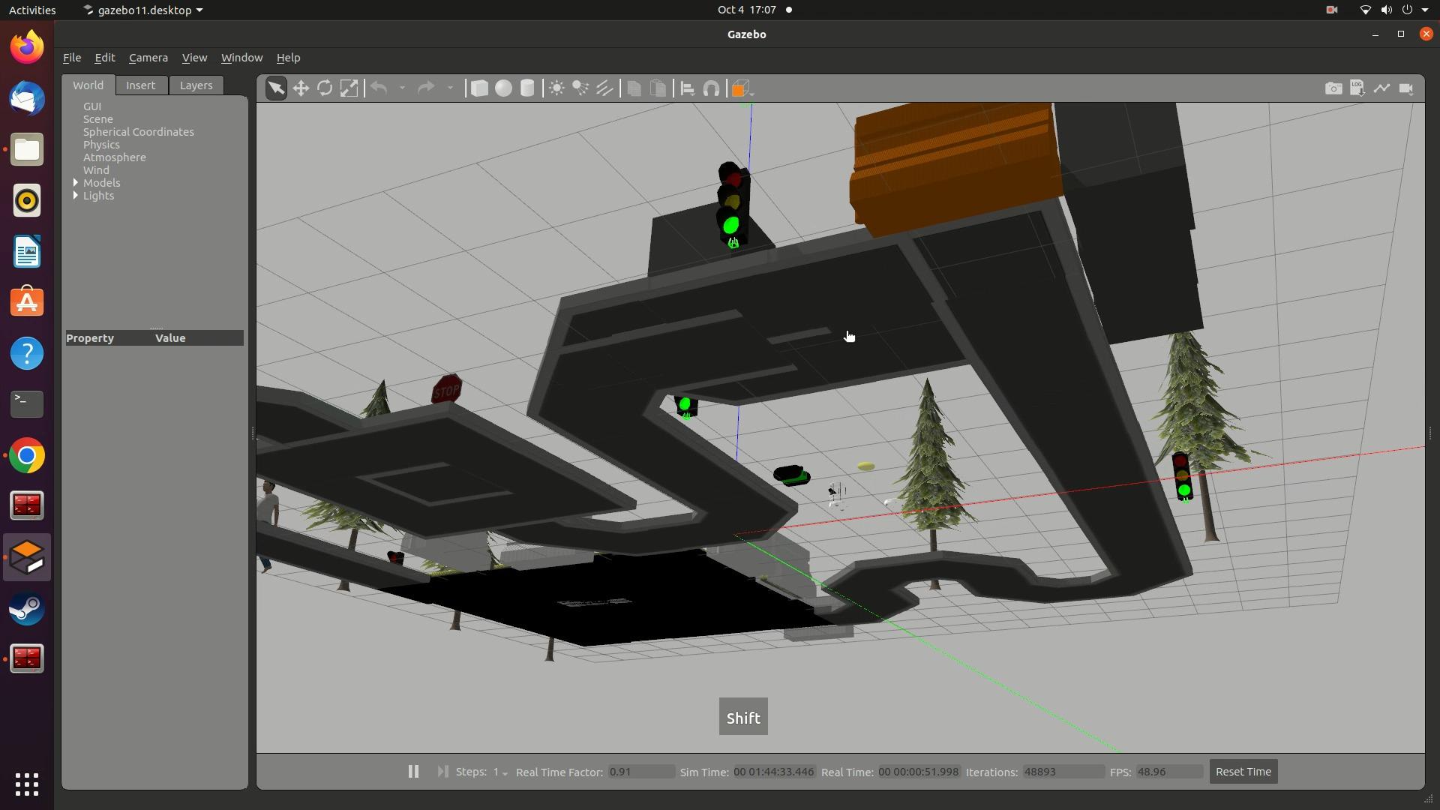Viewport: 1440px width, 810px height.
Task: Open the Help menu
Action: pyautogui.click(x=288, y=58)
